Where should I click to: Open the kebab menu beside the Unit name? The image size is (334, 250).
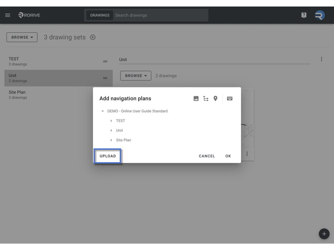point(322,59)
